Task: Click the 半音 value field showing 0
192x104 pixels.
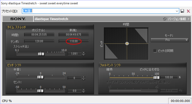Action: pos(75,78)
